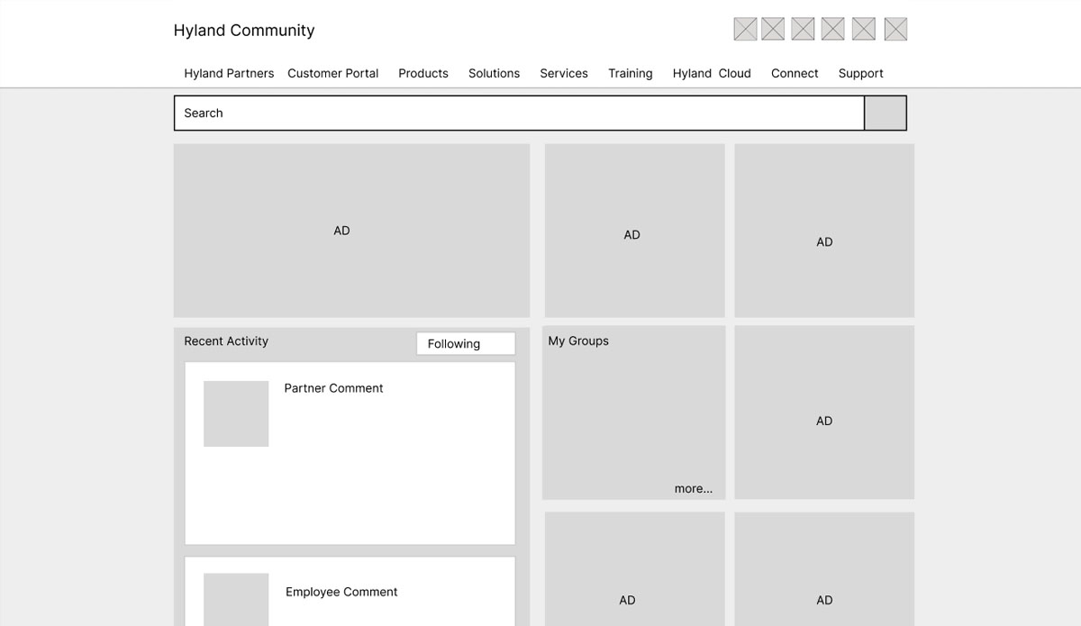Click the second placeholder icon in the header row

click(x=772, y=28)
